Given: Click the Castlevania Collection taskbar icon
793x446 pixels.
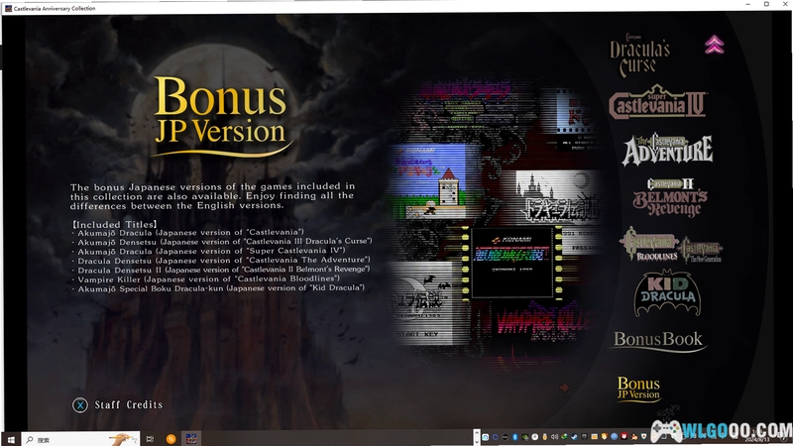Looking at the screenshot, I should click(191, 439).
